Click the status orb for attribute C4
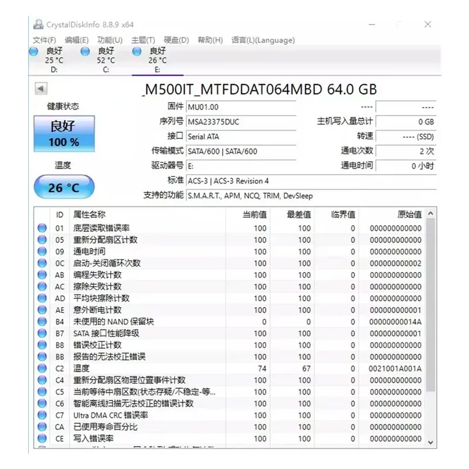469x469 pixels. pyautogui.click(x=42, y=380)
